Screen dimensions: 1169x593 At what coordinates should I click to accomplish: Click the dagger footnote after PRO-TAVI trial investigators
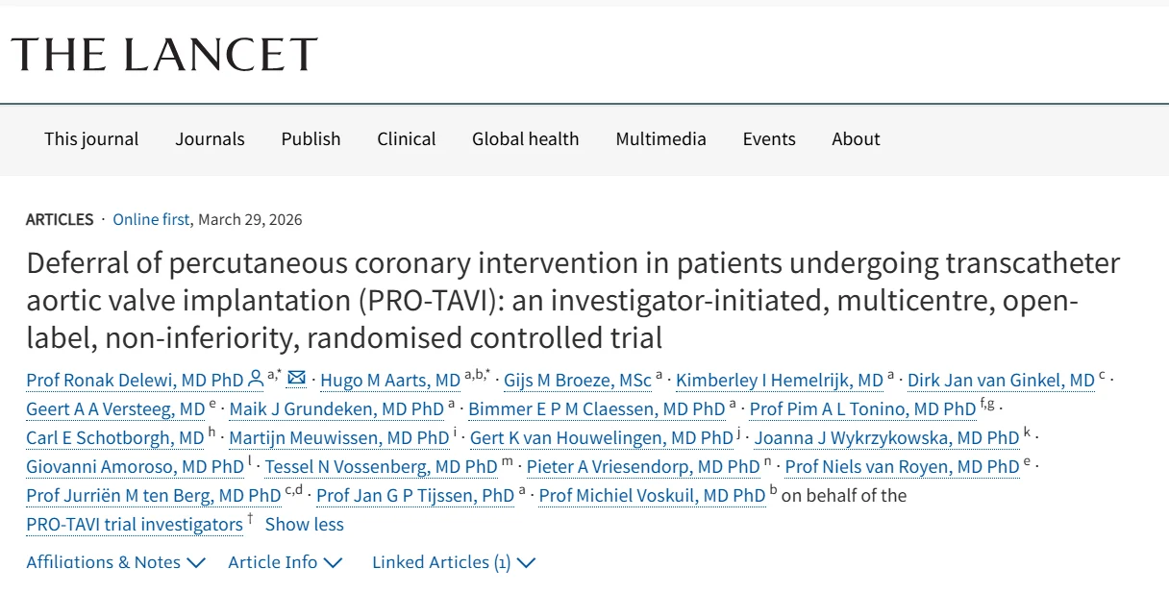click(249, 517)
